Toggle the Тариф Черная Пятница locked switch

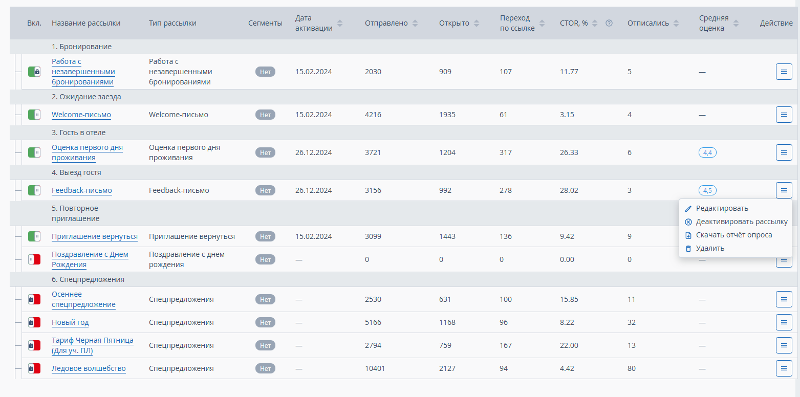(x=34, y=345)
